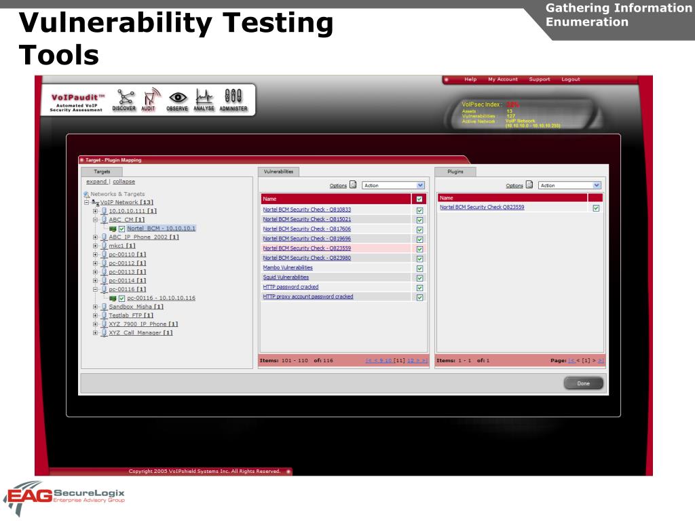Click the collapse link in Targets
The width and height of the screenshot is (695, 521).
coord(124,182)
